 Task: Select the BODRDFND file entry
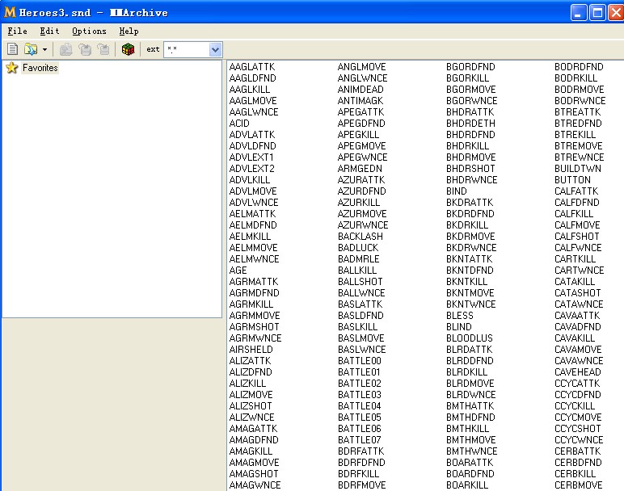click(x=579, y=67)
